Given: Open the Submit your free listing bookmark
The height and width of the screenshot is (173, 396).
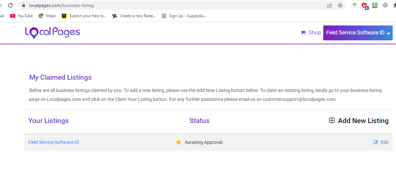Looking at the screenshot, I should pos(84,16).
